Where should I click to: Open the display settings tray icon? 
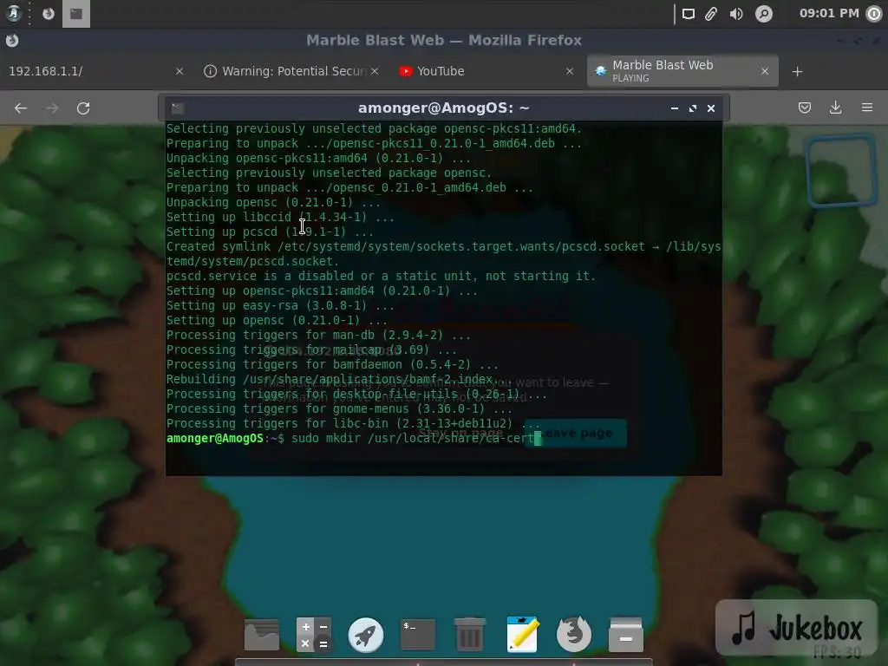tap(688, 14)
